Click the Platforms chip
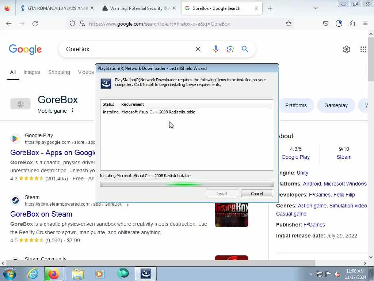Viewport: 374px width, 281px height. (x=296, y=105)
